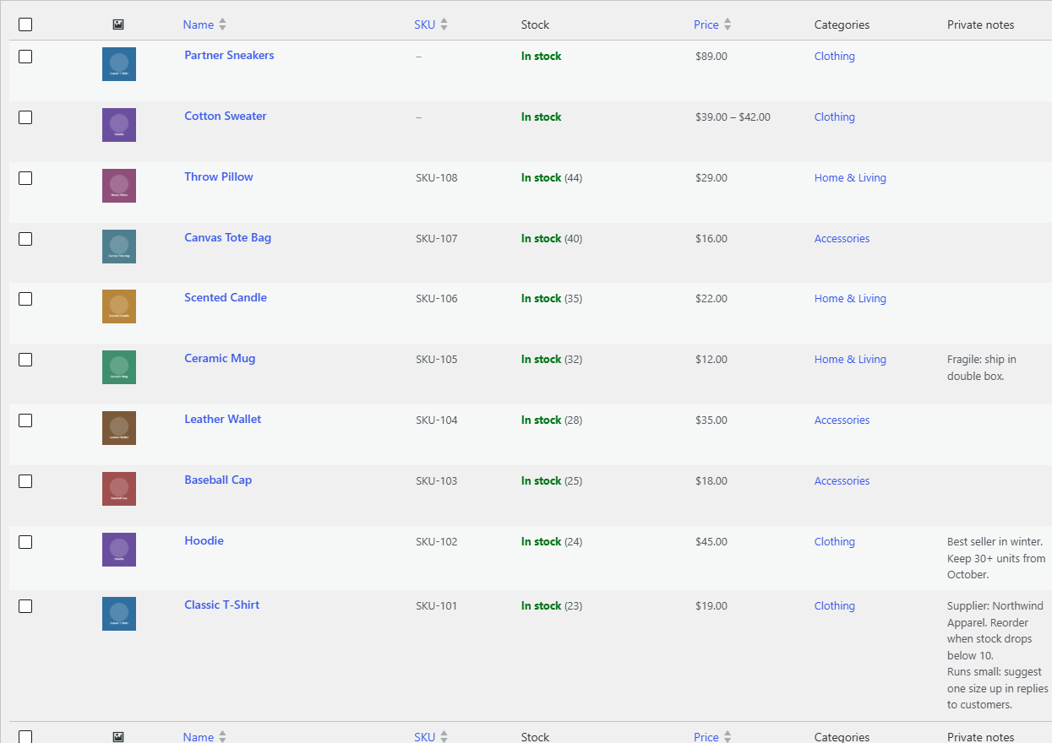Click the Scented Candle thumbnail image
1052x743 pixels.
coord(119,306)
